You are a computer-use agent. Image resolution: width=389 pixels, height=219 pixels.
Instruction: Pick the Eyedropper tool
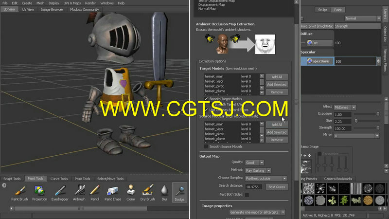click(x=60, y=193)
